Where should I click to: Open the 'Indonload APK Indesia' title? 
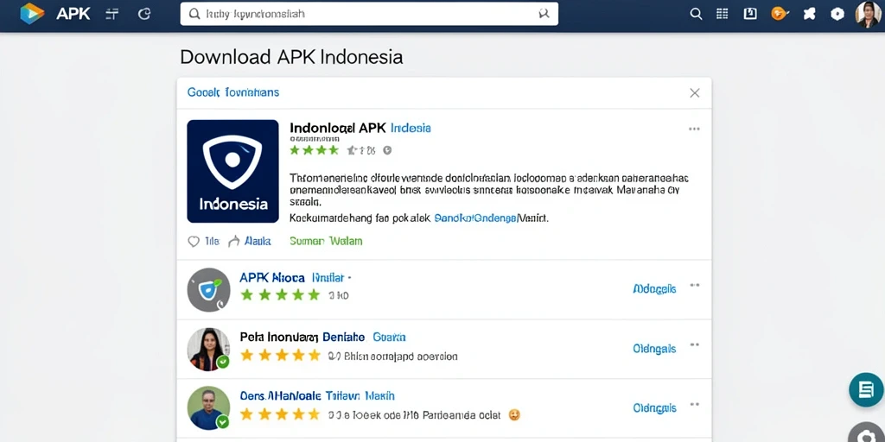click(360, 128)
